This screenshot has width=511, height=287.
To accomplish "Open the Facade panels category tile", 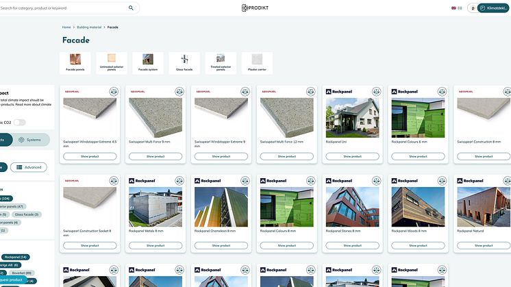I will (x=75, y=63).
